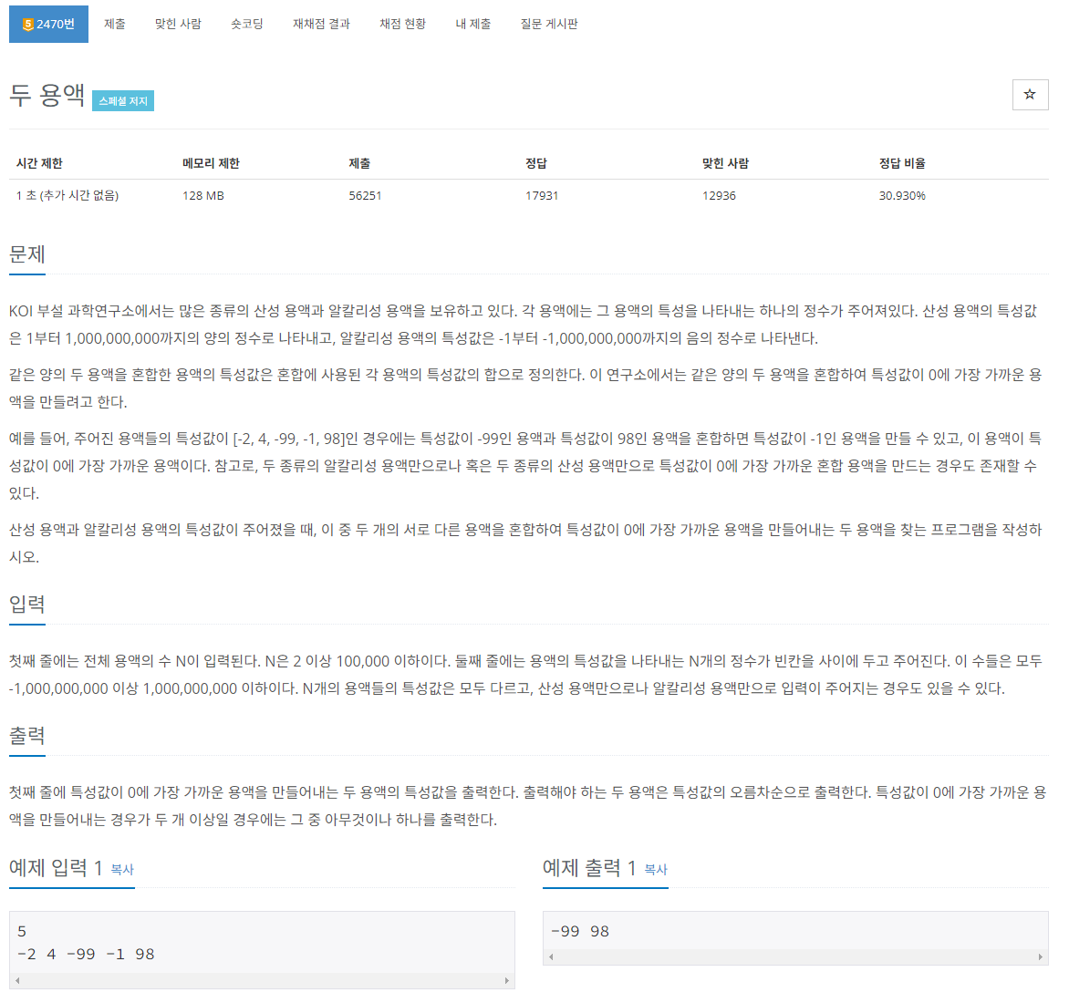Image resolution: width=1069 pixels, height=1003 pixels.
Task: Open the 2470번 problem tab
Action: (x=48, y=24)
